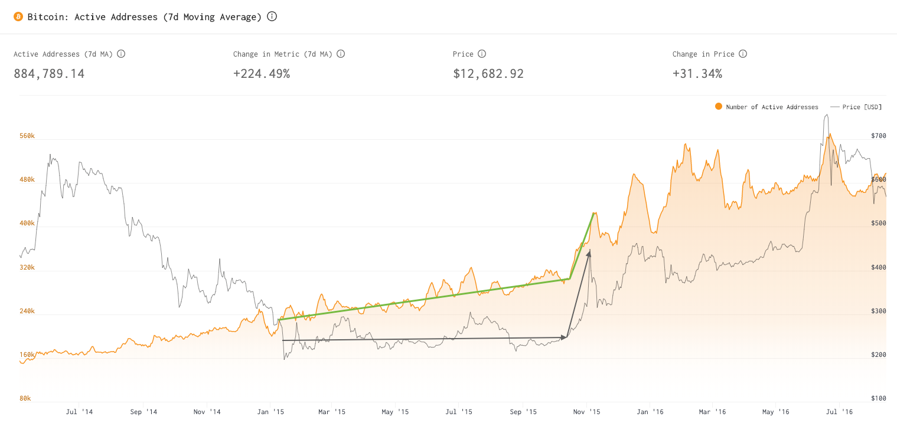Click the orange legend dot for Active Addresses
The height and width of the screenshot is (423, 897).
(x=719, y=107)
